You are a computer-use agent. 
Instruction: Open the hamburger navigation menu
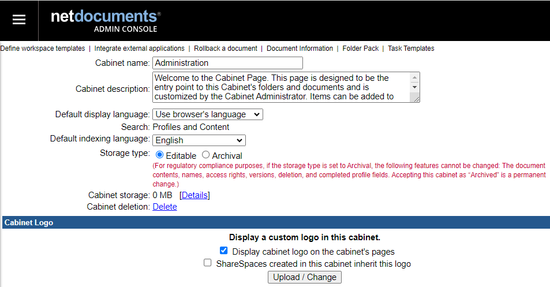[19, 20]
